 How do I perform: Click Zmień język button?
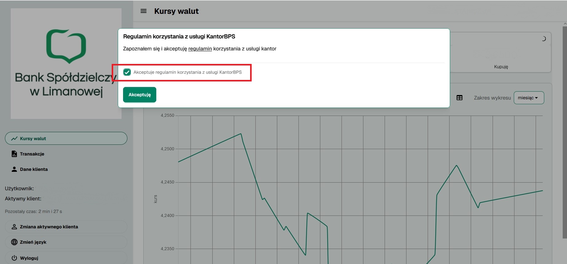click(66, 242)
